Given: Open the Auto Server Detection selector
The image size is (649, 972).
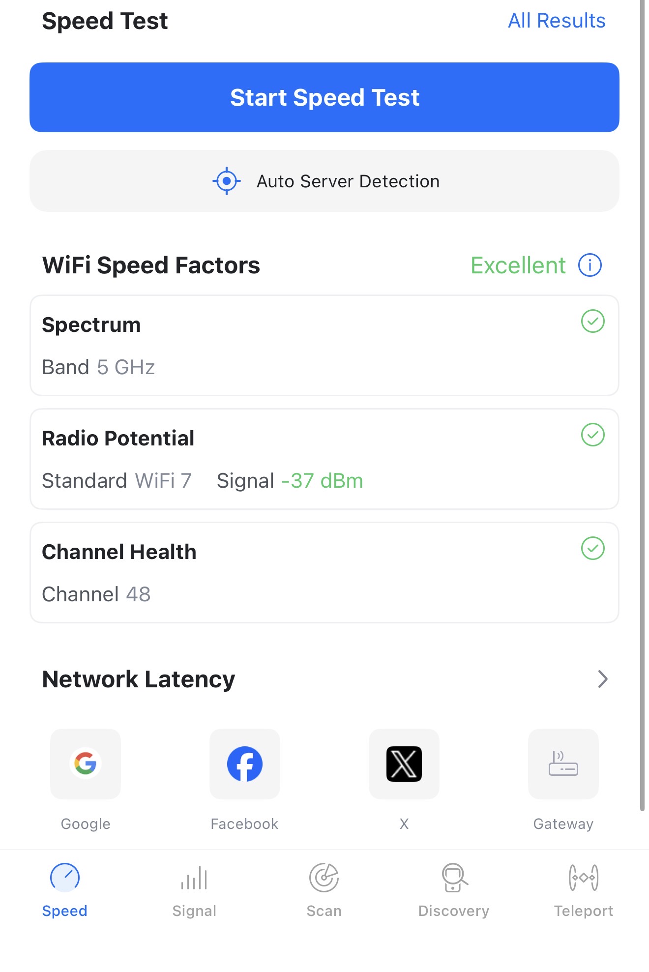Looking at the screenshot, I should coord(324,181).
